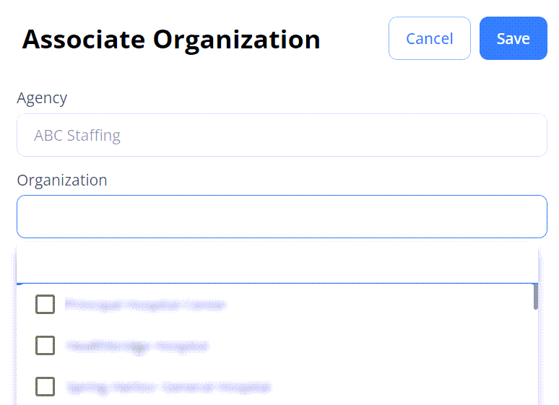Click the "Agency" field label
Screen dimensions: 559x405
click(42, 98)
